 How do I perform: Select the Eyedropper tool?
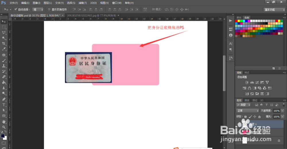coord(4,49)
